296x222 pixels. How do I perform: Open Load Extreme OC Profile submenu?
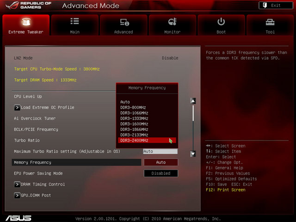point(47,107)
